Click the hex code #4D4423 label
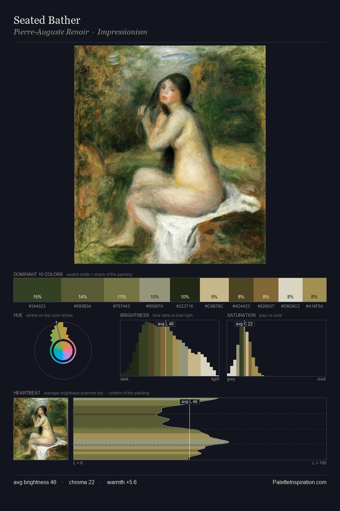This screenshot has width=340, height=511. (241, 306)
